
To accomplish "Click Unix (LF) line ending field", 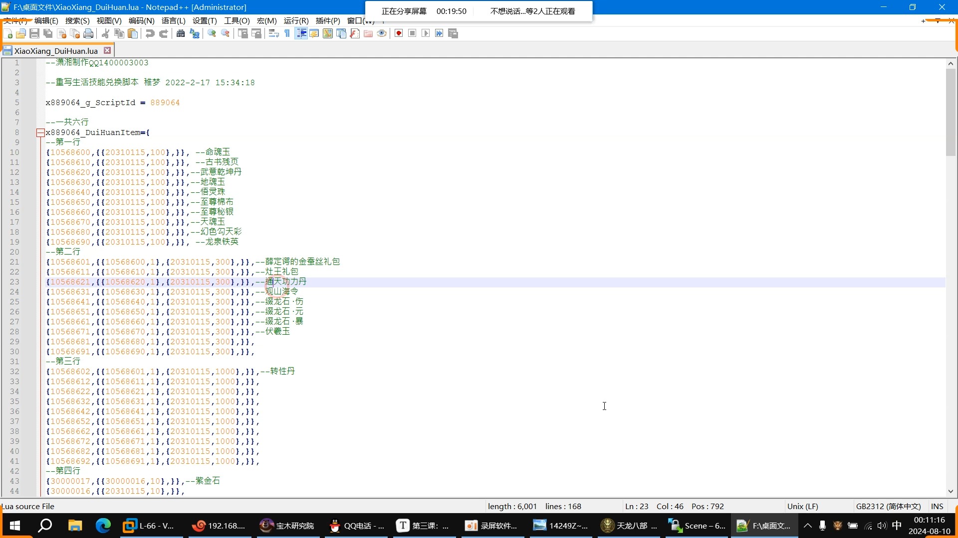I will point(802,506).
